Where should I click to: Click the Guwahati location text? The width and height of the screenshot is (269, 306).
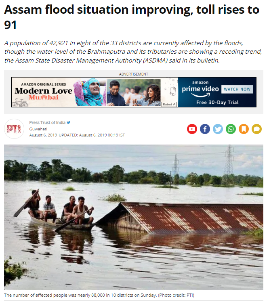[38, 129]
